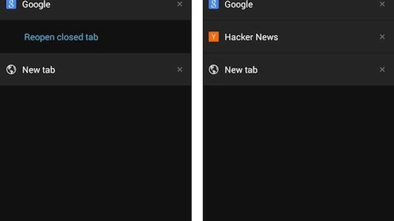The width and height of the screenshot is (394, 221).
Task: Close the Google tab above Reopen closed tab
Action: (180, 4)
